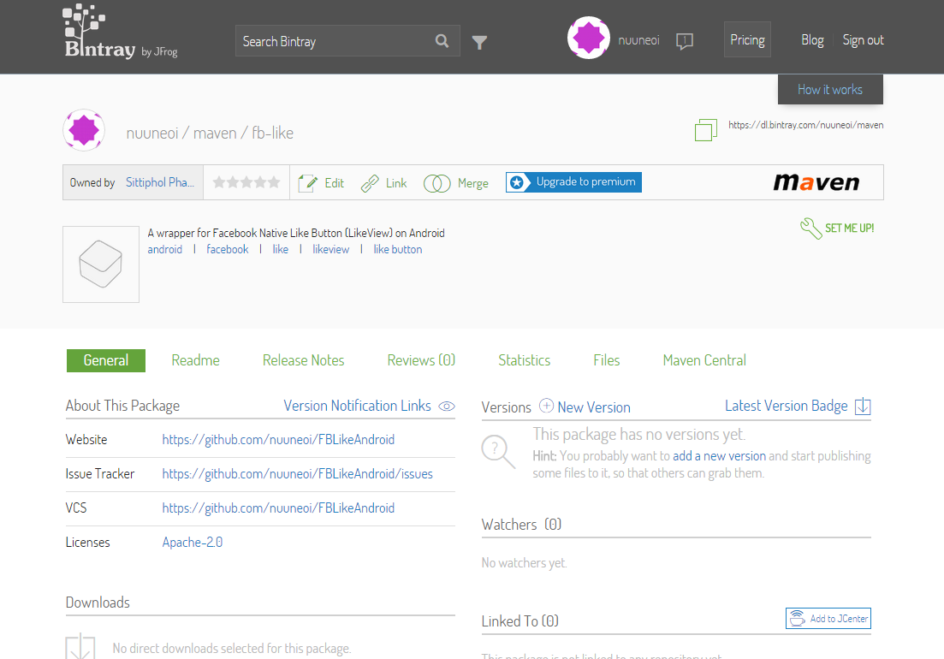Screen dimensions: 944x659
Task: Open the Apache-2.0 license link
Action: point(193,543)
